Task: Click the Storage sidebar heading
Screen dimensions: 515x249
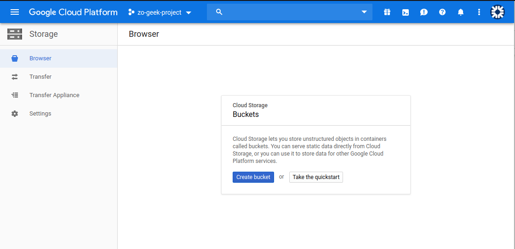Action: click(x=43, y=34)
